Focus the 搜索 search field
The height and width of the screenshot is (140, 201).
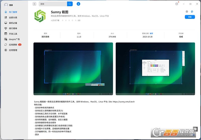click(x=53, y=4)
